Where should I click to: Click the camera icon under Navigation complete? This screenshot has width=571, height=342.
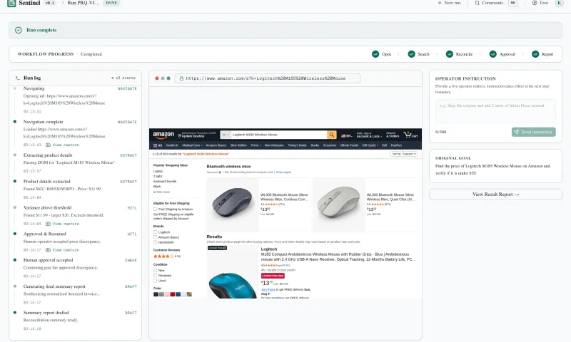[48, 145]
